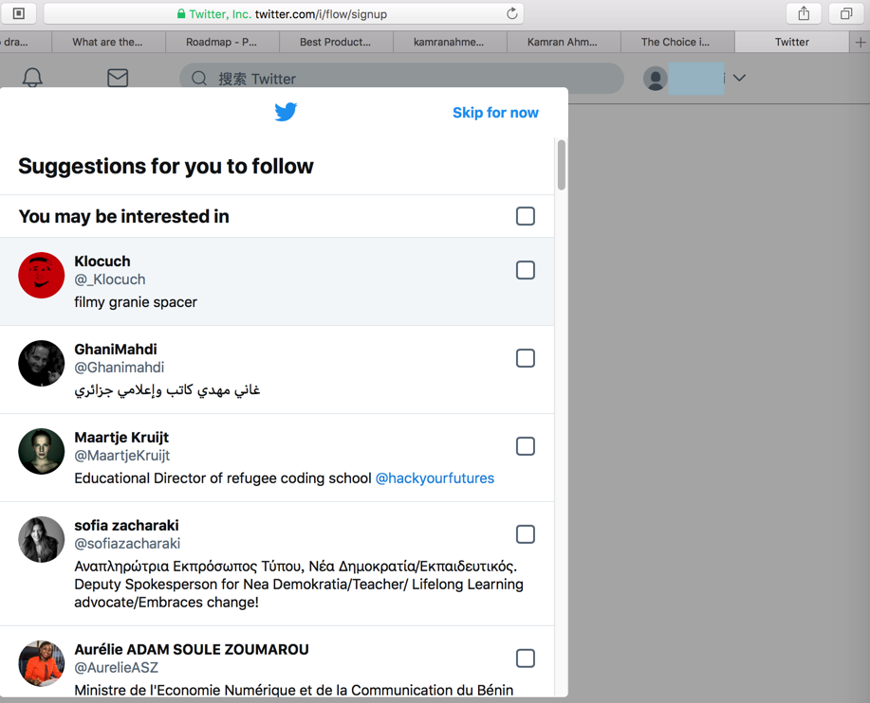Click the handle '@AurelieASZ'
This screenshot has width=870, height=703.
pyautogui.click(x=117, y=668)
